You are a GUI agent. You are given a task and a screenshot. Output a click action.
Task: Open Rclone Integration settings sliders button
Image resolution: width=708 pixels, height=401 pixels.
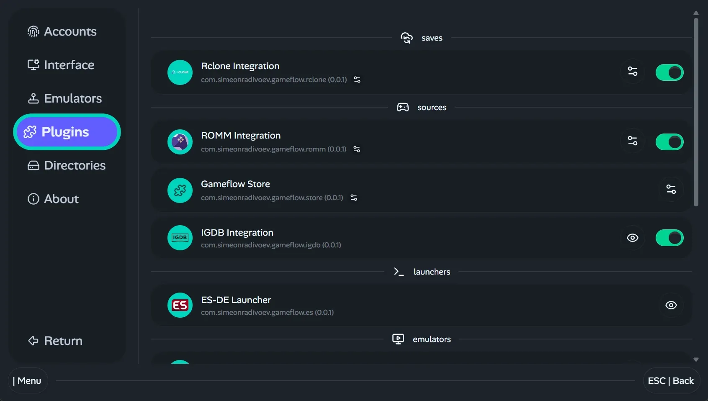pos(633,72)
